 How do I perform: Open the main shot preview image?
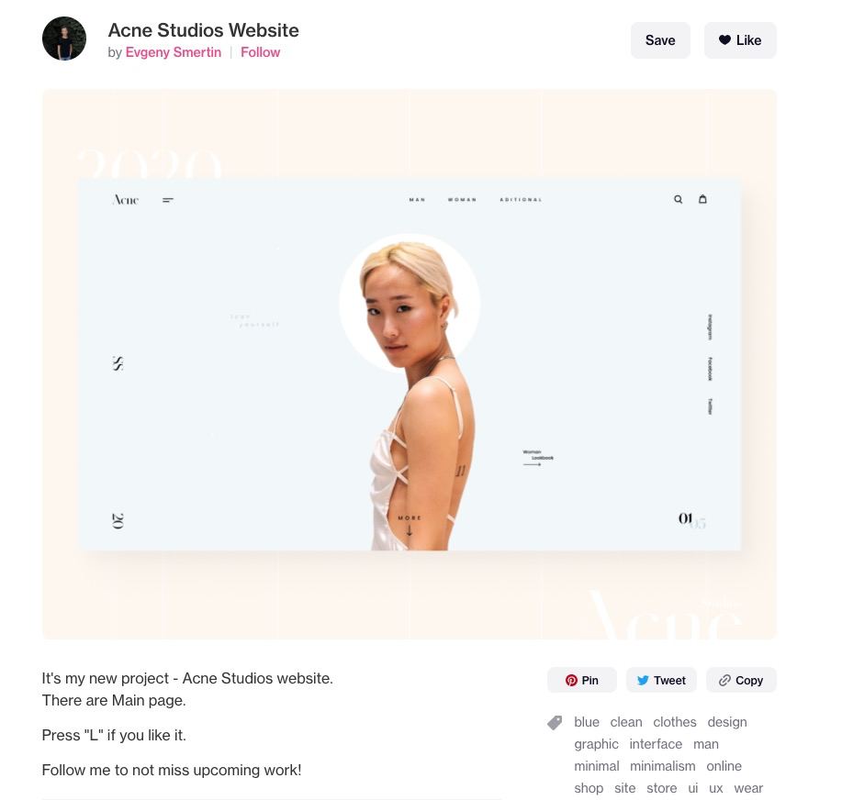point(410,364)
